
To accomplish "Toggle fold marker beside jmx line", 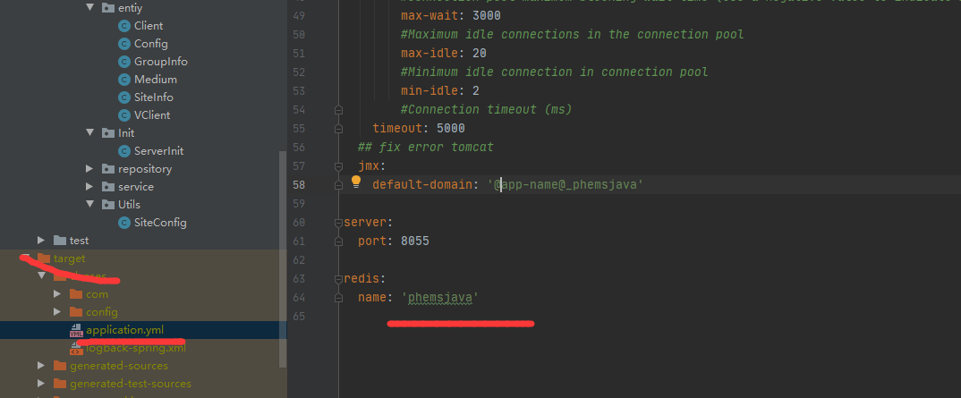I will pyautogui.click(x=338, y=166).
